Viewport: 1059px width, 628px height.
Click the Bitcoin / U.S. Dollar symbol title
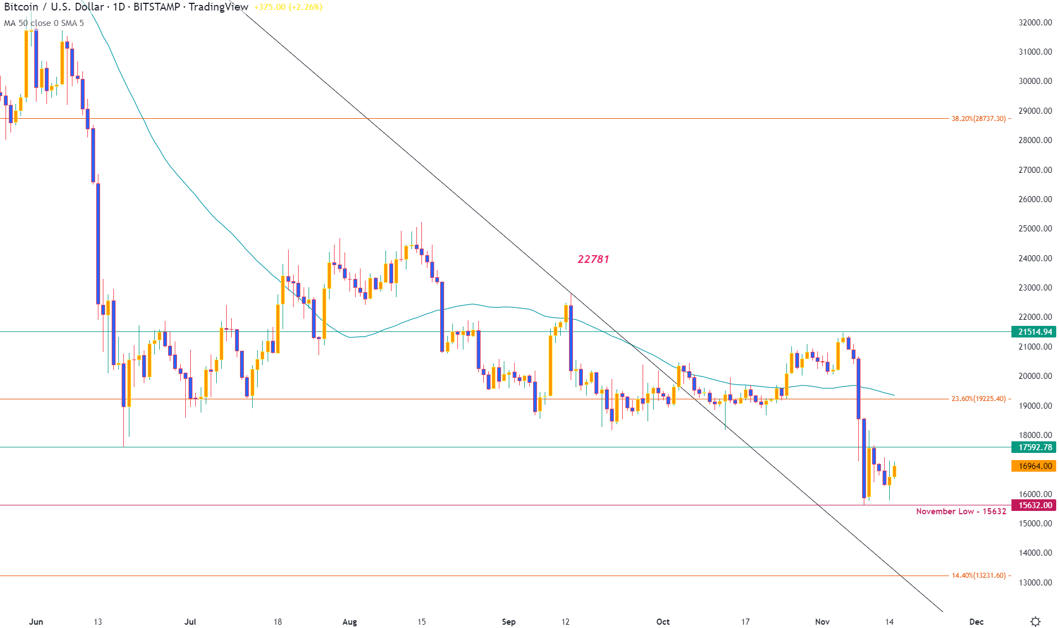point(54,7)
